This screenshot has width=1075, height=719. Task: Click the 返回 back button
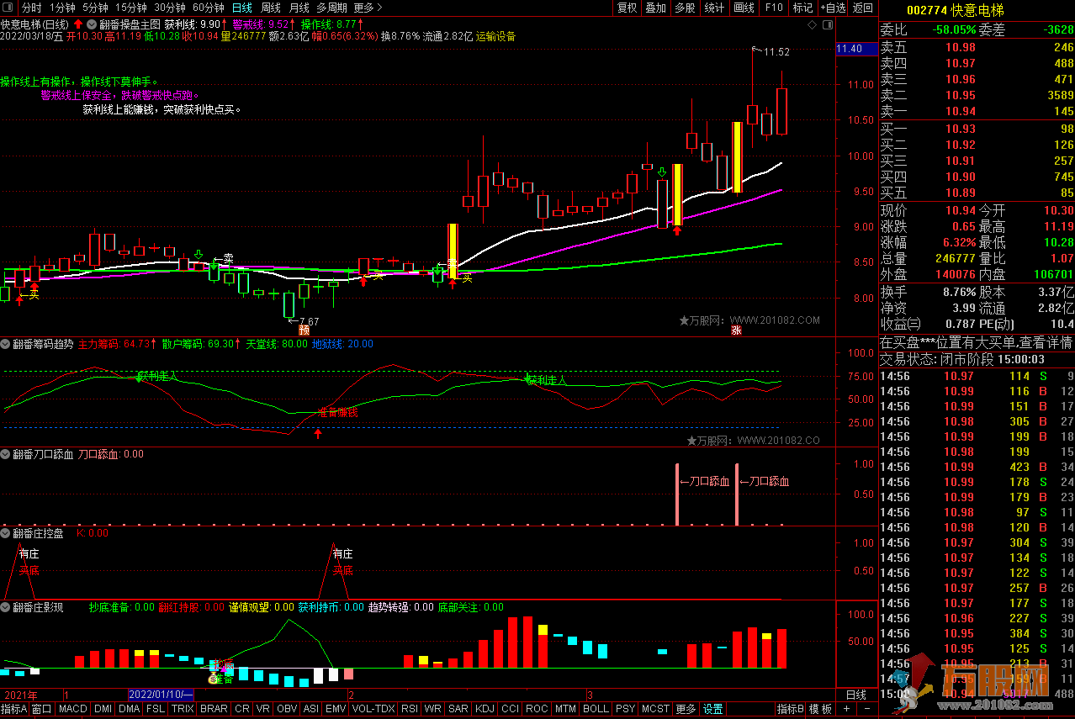pos(862,8)
